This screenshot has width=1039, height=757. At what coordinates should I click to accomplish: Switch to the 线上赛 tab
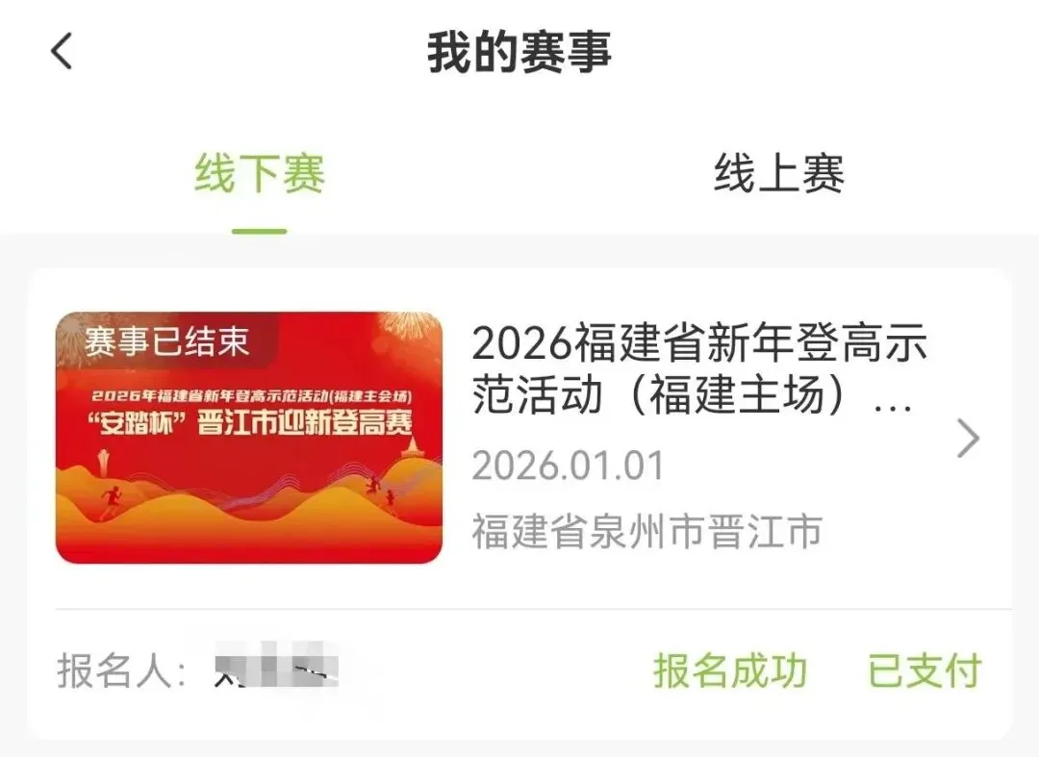pyautogui.click(x=778, y=173)
